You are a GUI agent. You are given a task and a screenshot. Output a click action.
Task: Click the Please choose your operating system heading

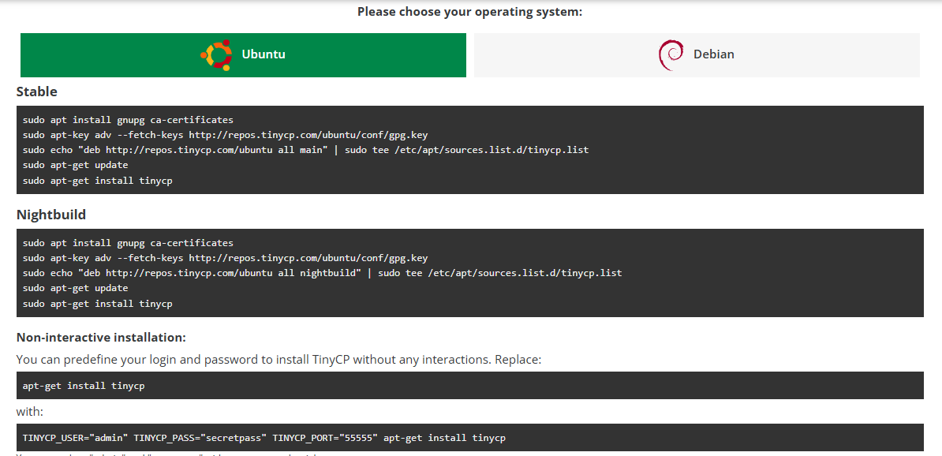(470, 11)
